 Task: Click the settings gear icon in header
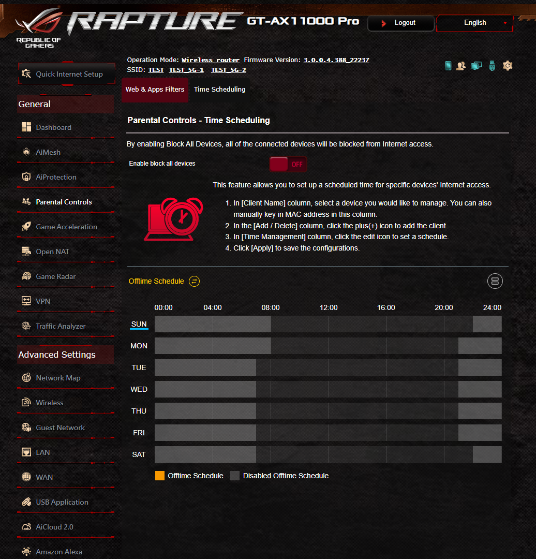pos(508,66)
